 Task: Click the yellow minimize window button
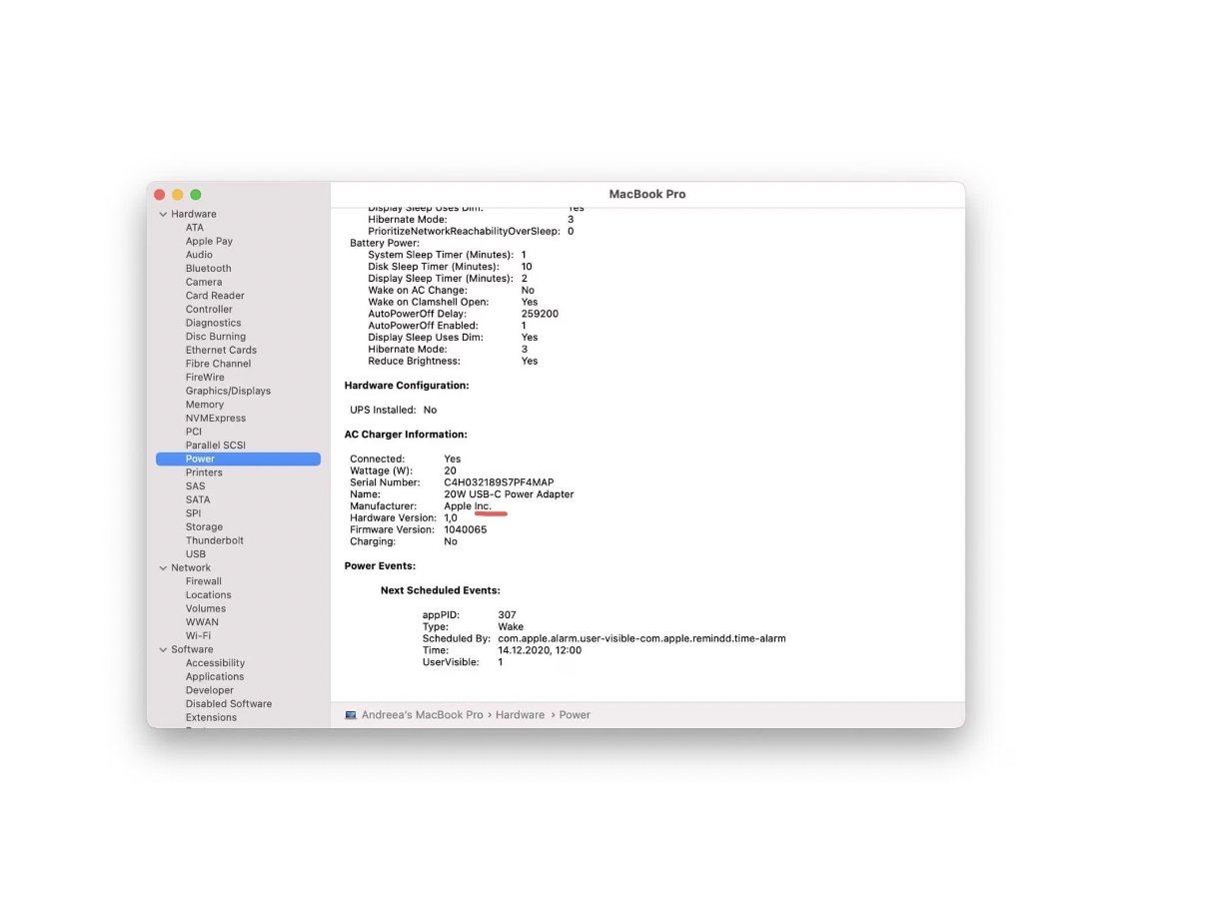tap(178, 195)
